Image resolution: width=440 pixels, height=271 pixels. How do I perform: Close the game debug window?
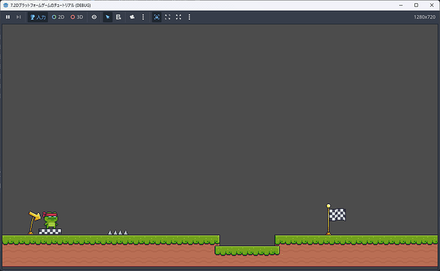click(432, 5)
